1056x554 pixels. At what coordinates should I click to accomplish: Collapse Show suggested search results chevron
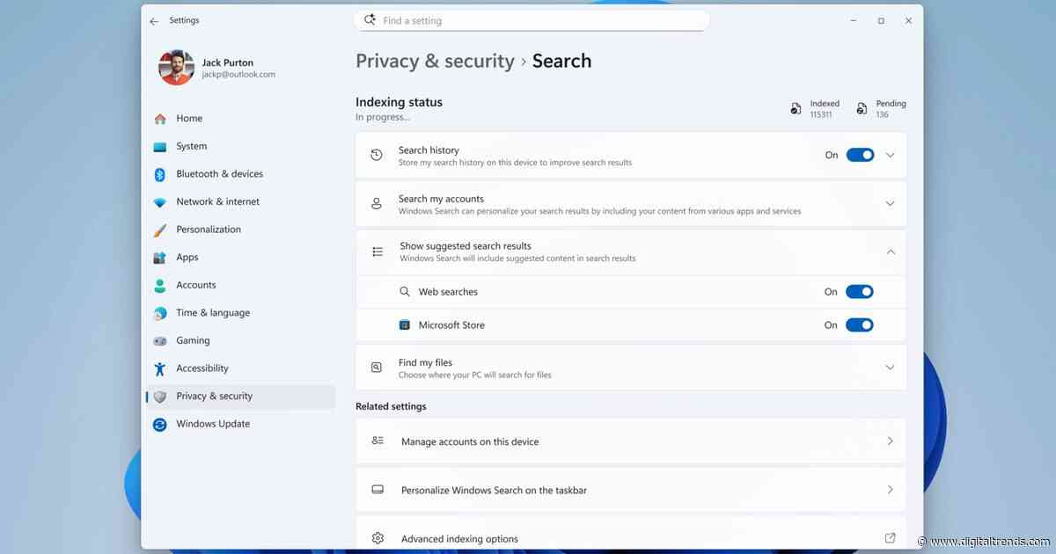pyautogui.click(x=890, y=251)
